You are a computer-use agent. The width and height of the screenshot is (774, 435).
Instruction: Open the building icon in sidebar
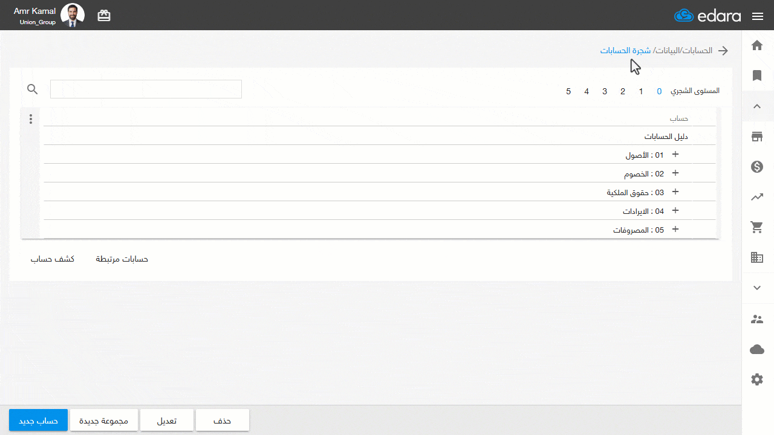pyautogui.click(x=757, y=257)
